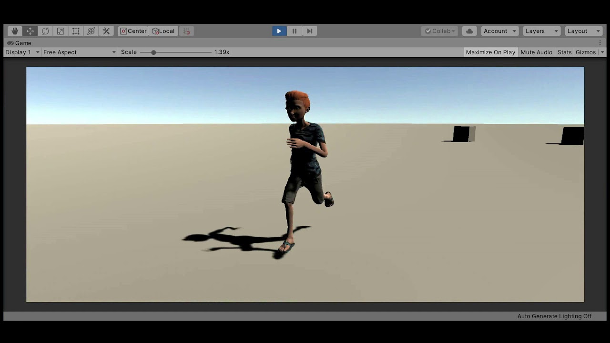
Task: Open the Collab dropdown
Action: (440, 31)
